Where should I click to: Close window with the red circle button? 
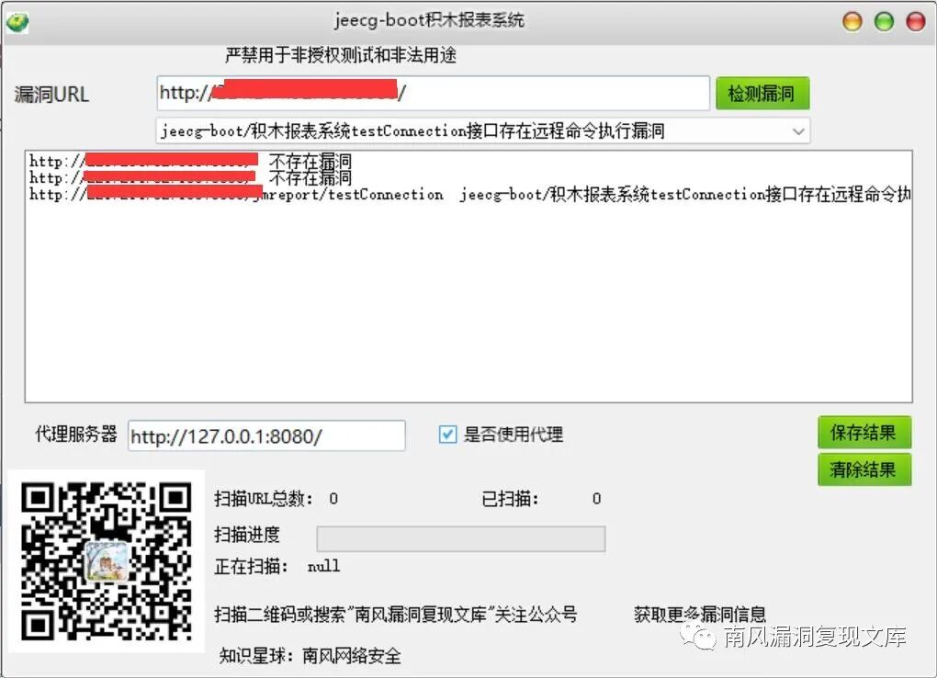916,21
